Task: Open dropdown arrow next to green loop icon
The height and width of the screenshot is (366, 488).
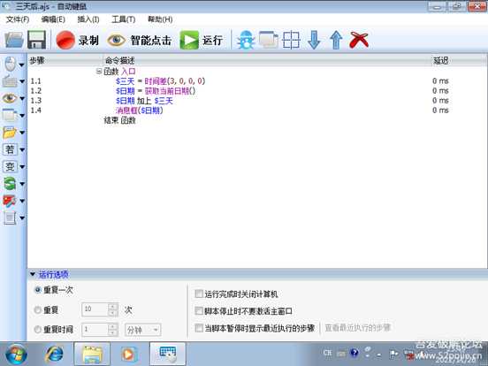Action: (x=22, y=184)
